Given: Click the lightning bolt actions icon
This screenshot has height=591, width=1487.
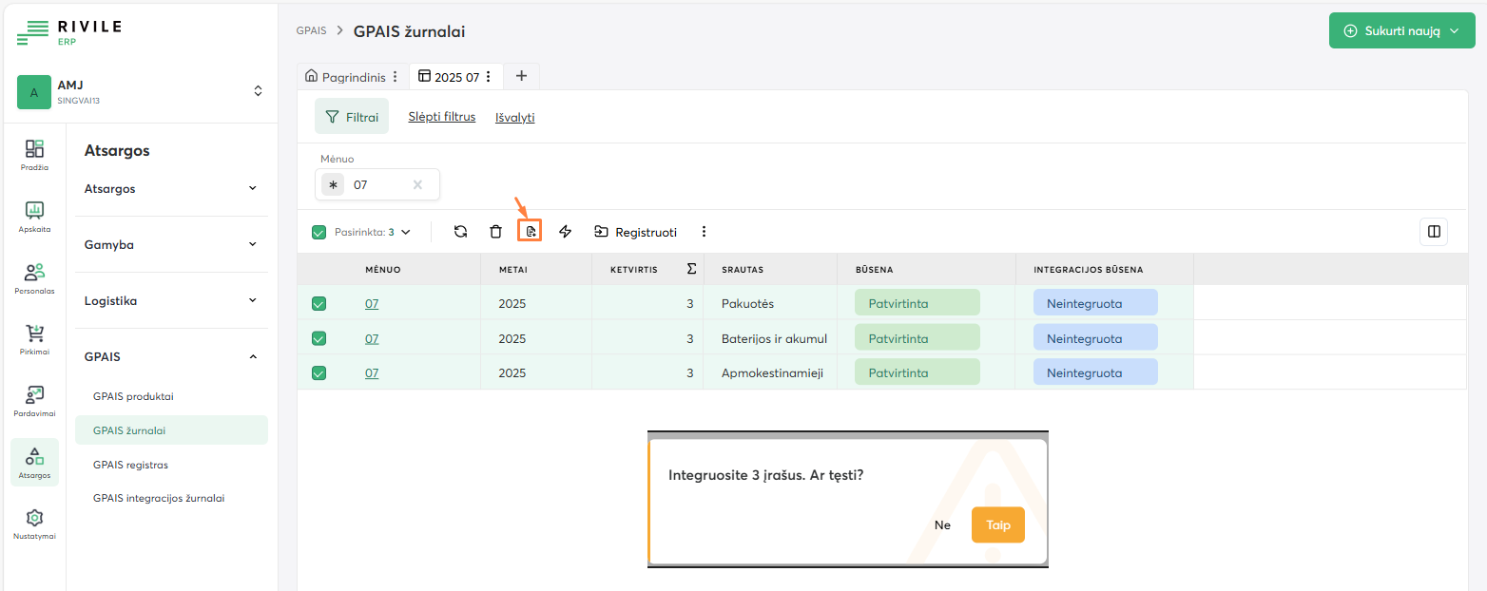Looking at the screenshot, I should pos(566,231).
